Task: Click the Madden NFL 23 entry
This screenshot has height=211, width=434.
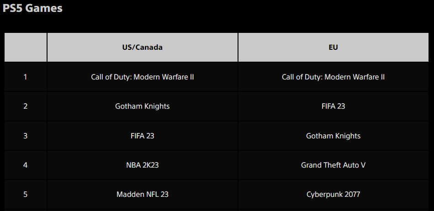Action: tap(142, 194)
